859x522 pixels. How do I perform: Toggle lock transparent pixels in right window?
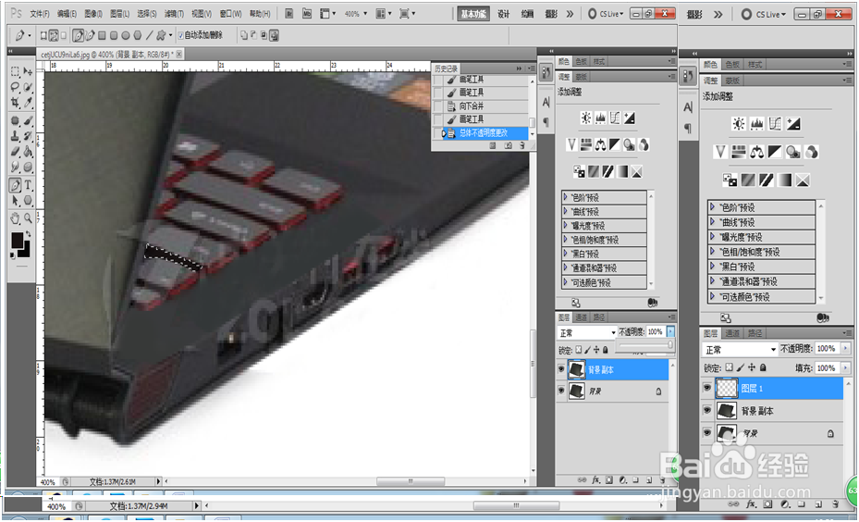coord(729,367)
